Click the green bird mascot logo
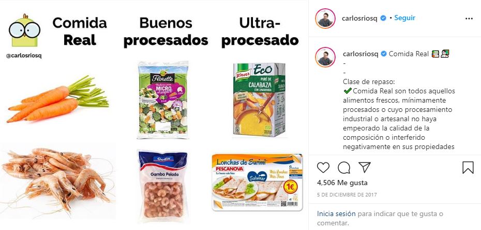Image resolution: width=481 pixels, height=230 pixels. coord(24,30)
